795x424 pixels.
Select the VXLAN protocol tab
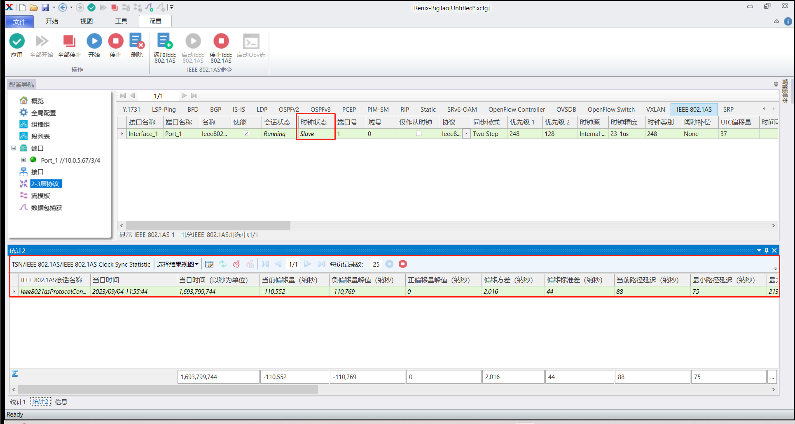coord(655,109)
